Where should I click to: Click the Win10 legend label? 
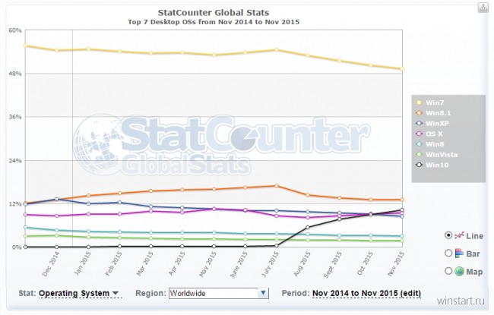point(437,165)
